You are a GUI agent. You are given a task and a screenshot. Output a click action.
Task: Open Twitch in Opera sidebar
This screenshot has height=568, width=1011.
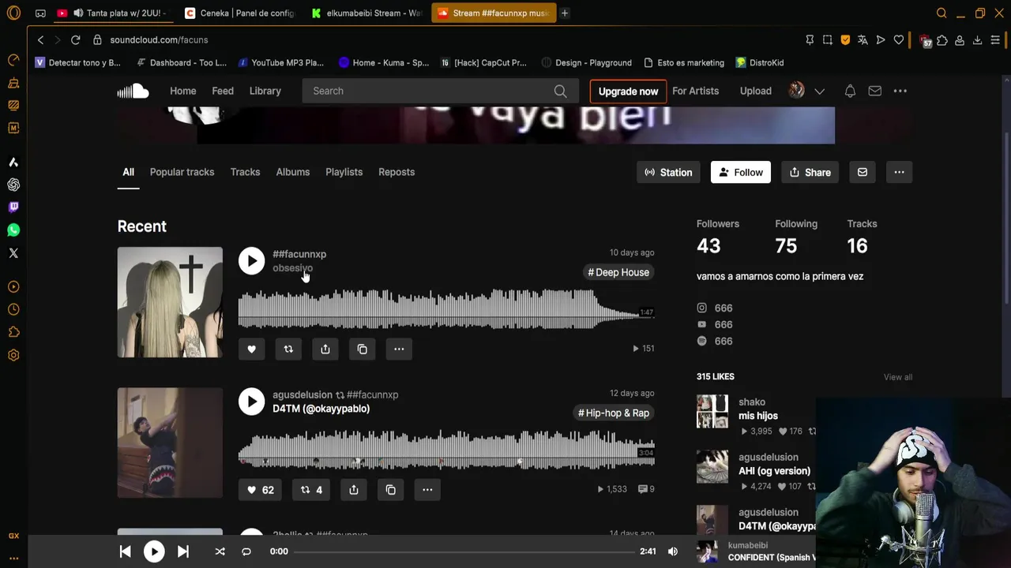tap(13, 207)
